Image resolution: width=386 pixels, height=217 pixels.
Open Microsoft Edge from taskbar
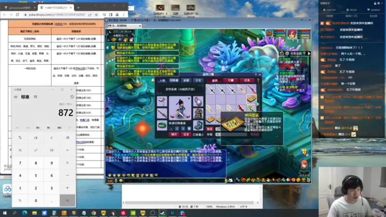25,213
